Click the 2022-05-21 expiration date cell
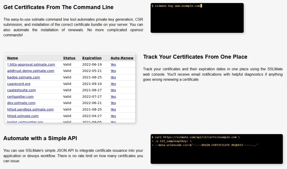287x169 pixels. (x=92, y=71)
